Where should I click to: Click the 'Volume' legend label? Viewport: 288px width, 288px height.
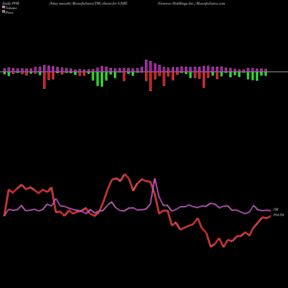[11, 8]
